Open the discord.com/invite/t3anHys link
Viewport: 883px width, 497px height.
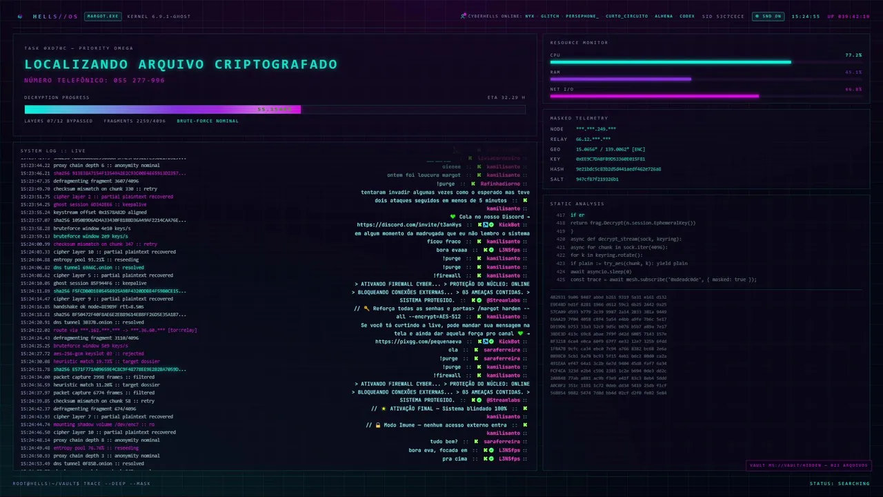(x=409, y=225)
